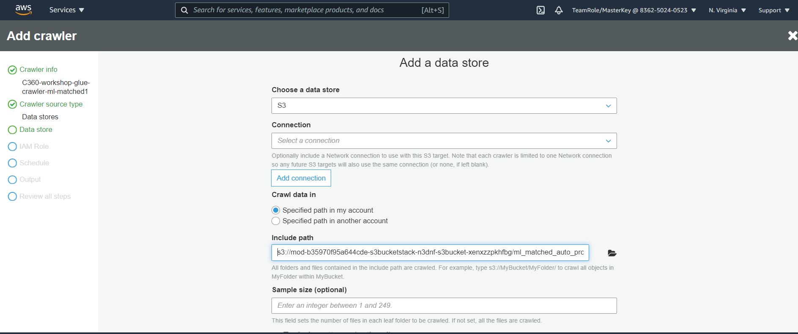This screenshot has height=334, width=798.
Task: Click the search magnifier icon
Action: pyautogui.click(x=184, y=10)
